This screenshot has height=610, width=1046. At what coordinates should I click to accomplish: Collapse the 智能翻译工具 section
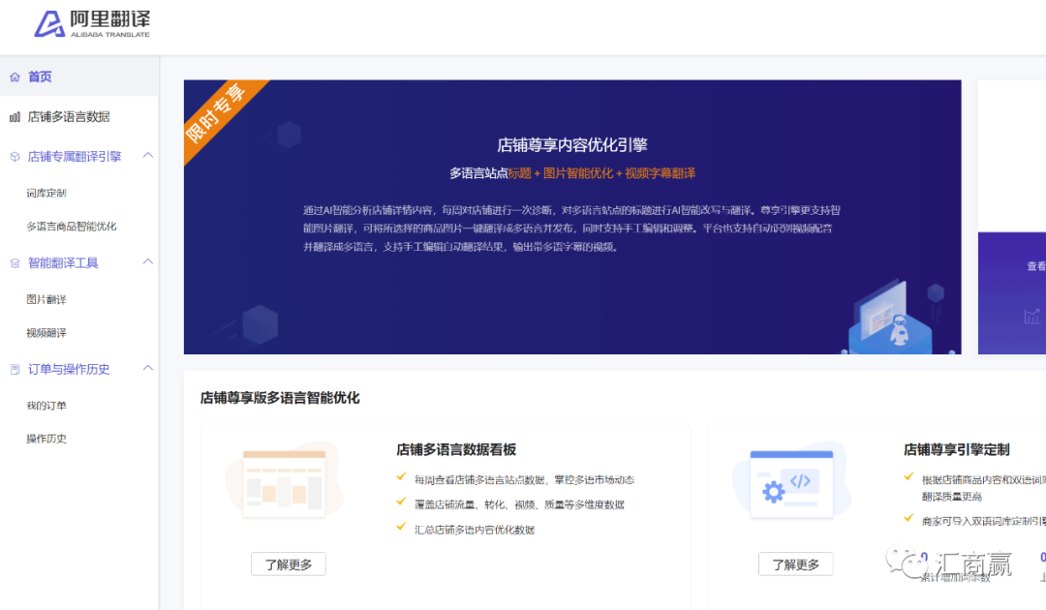[x=147, y=262]
